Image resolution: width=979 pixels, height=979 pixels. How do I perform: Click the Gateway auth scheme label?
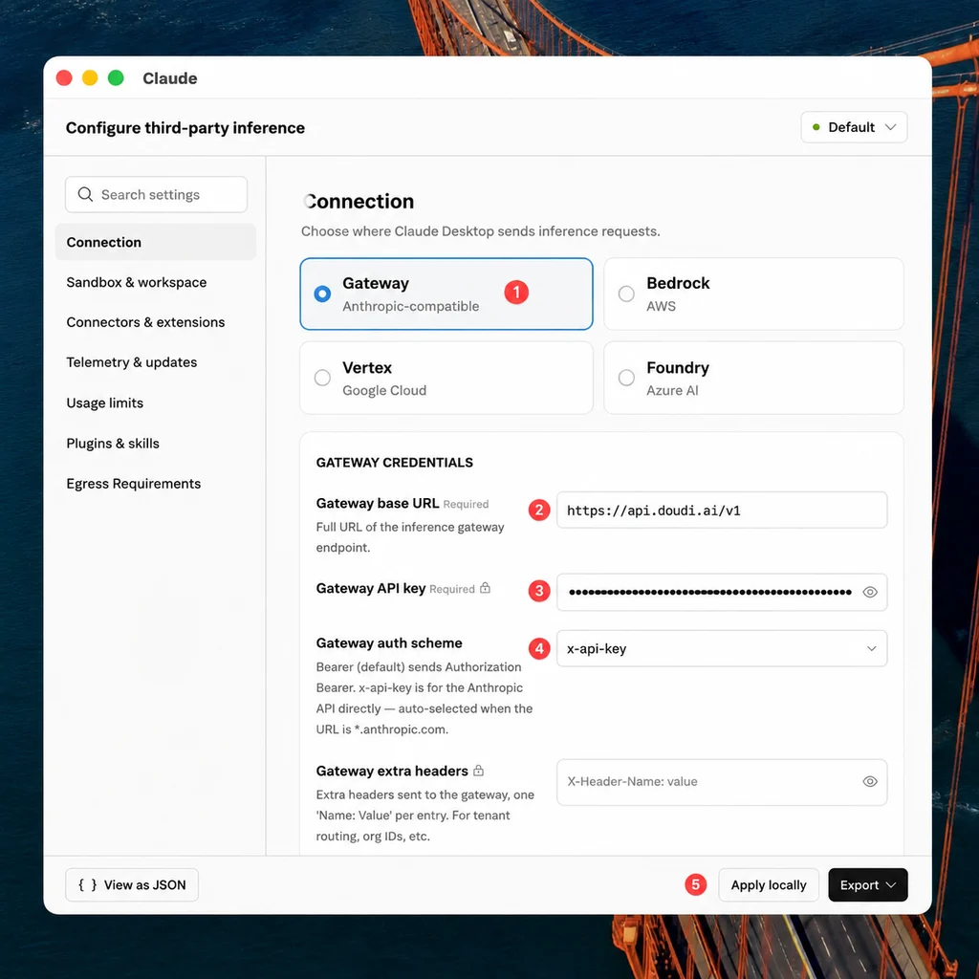coord(389,643)
